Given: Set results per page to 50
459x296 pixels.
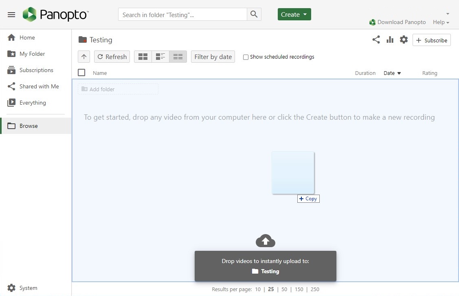Looking at the screenshot, I should click(x=284, y=289).
